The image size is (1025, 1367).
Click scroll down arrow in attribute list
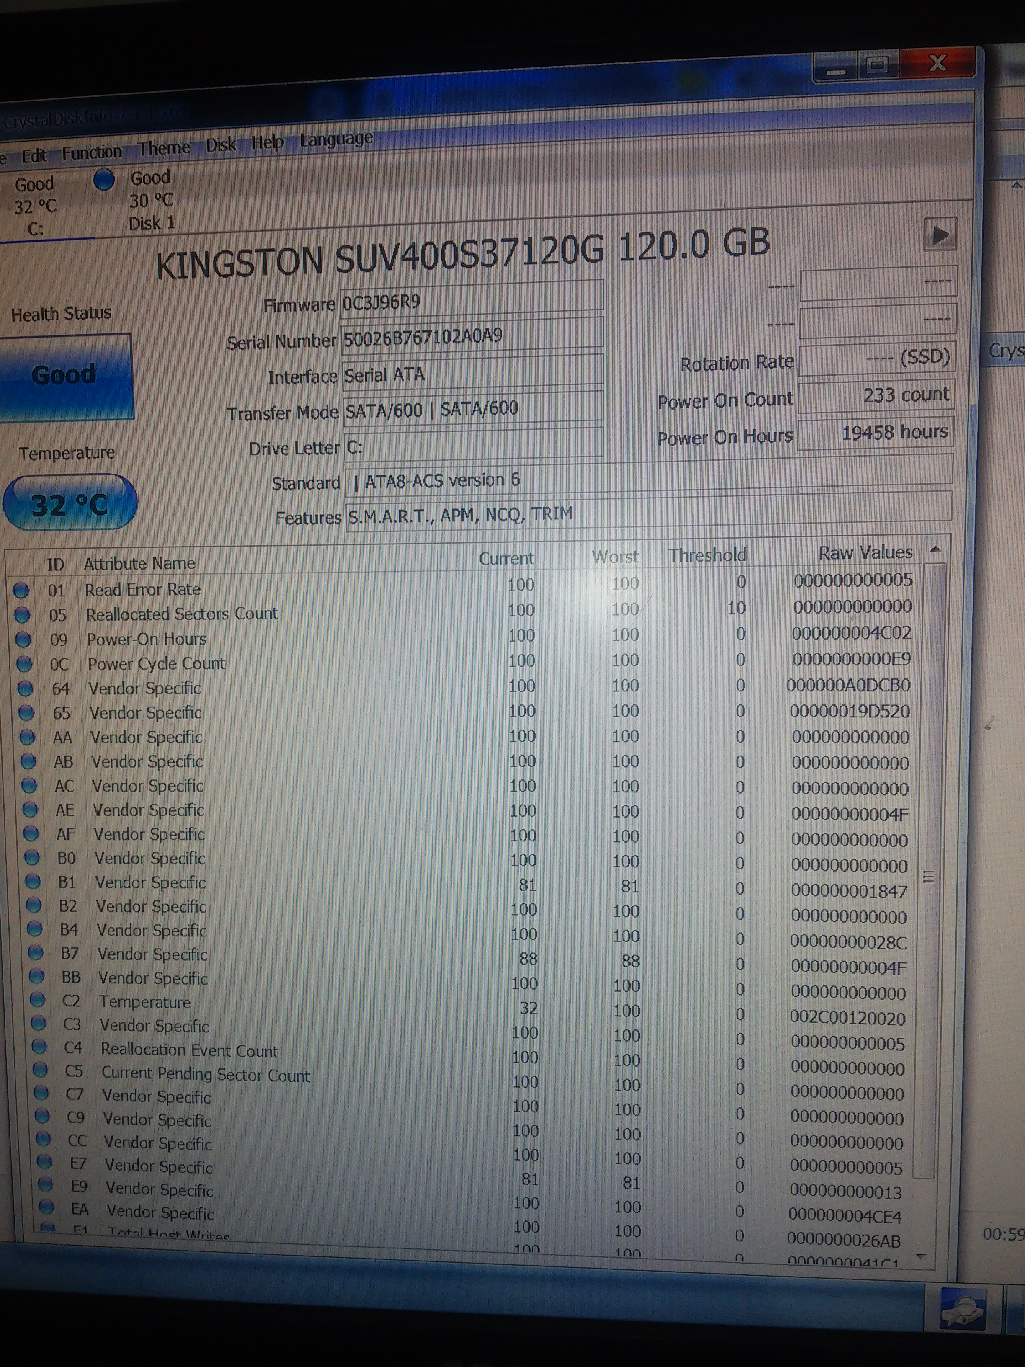(x=921, y=1255)
